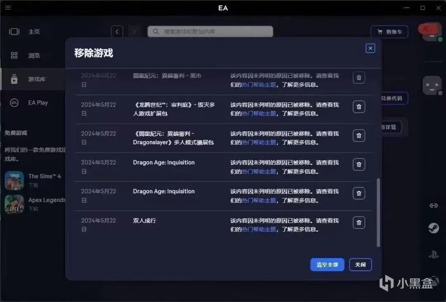Open the hamburger menu at top-left
Viewport: 446px width, 302px height.
(8, 8)
